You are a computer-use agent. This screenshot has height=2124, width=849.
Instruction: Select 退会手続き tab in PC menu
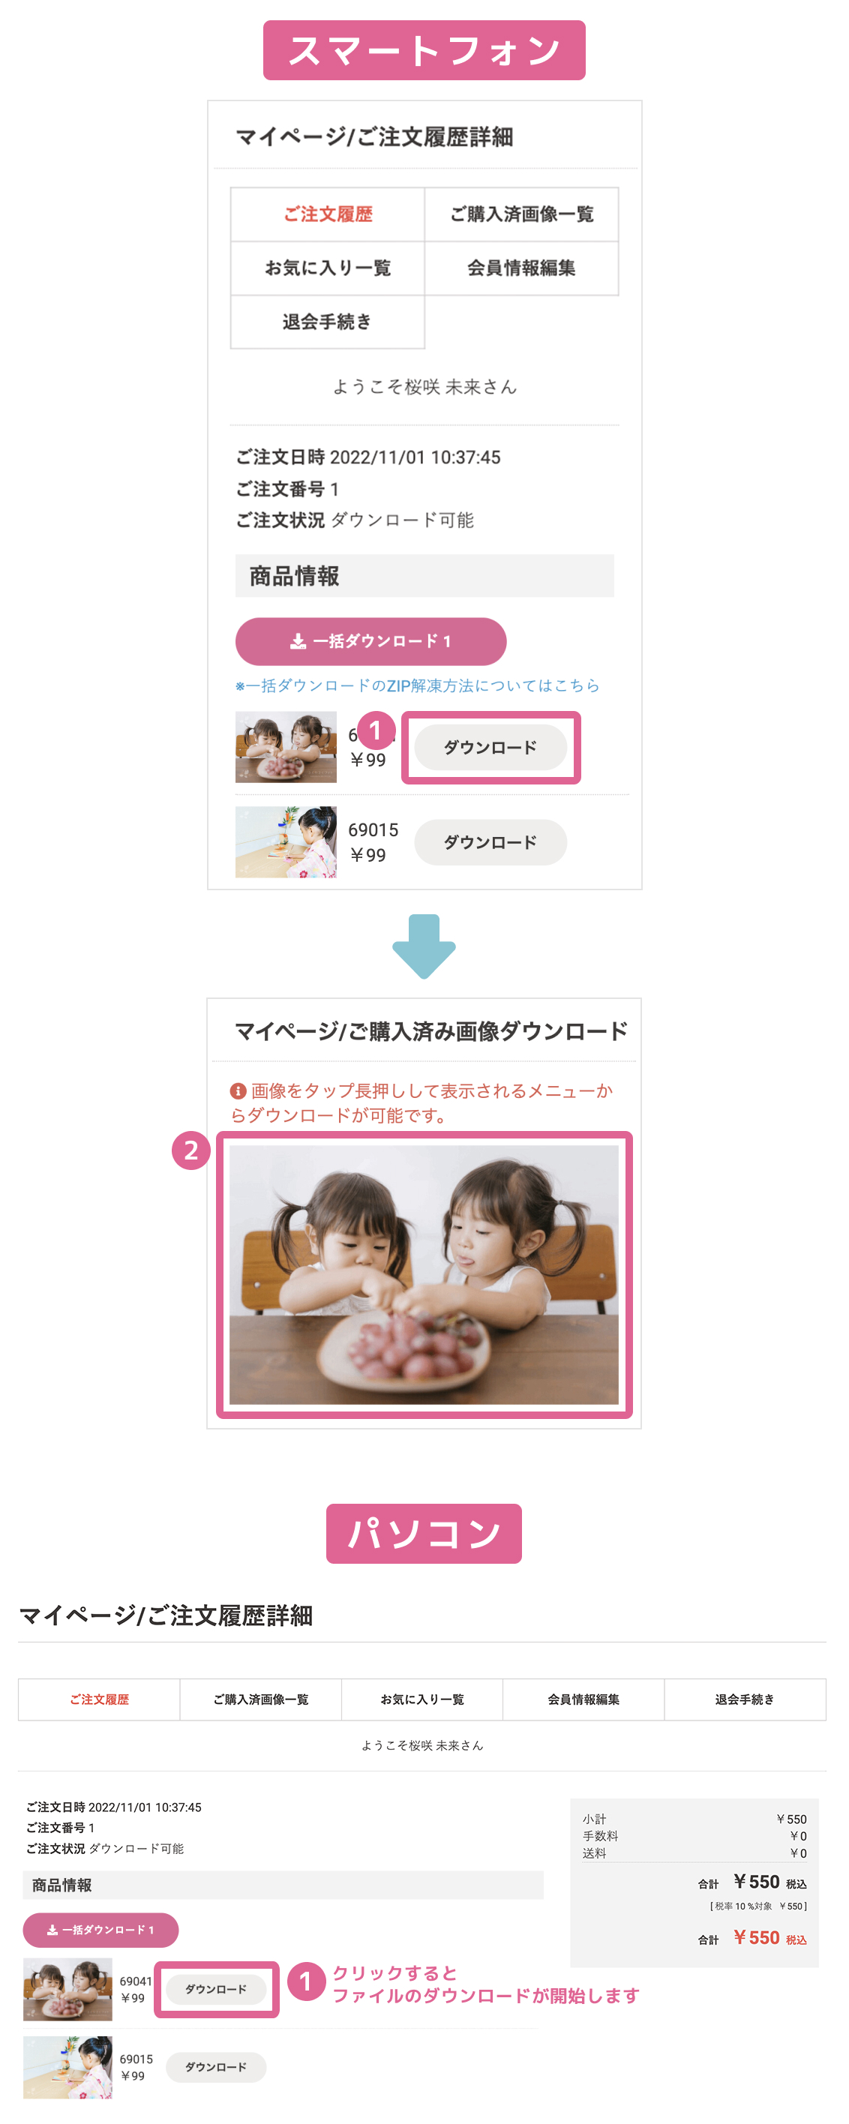pyautogui.click(x=745, y=1699)
